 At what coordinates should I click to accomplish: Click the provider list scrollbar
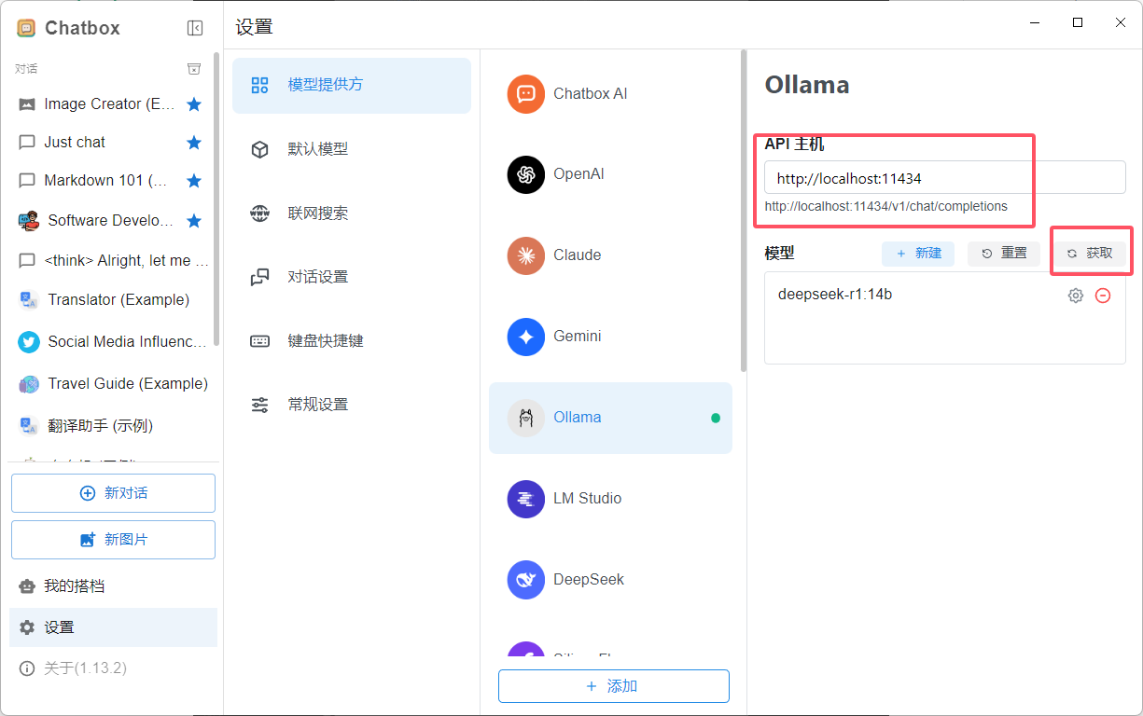pyautogui.click(x=744, y=212)
